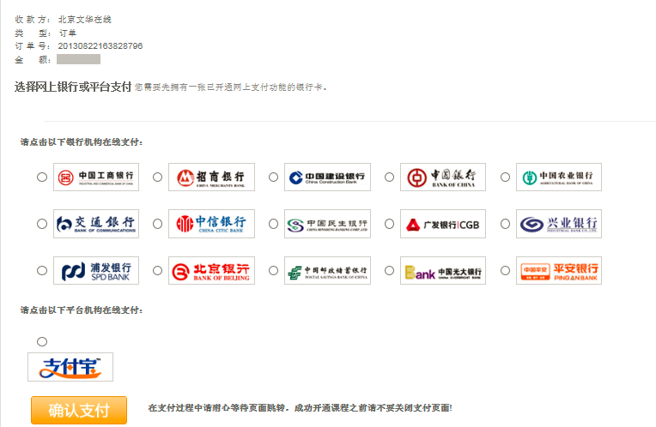656x427 pixels.
Task: Click the 中国邮政储蓄银行 logo
Action: (328, 271)
